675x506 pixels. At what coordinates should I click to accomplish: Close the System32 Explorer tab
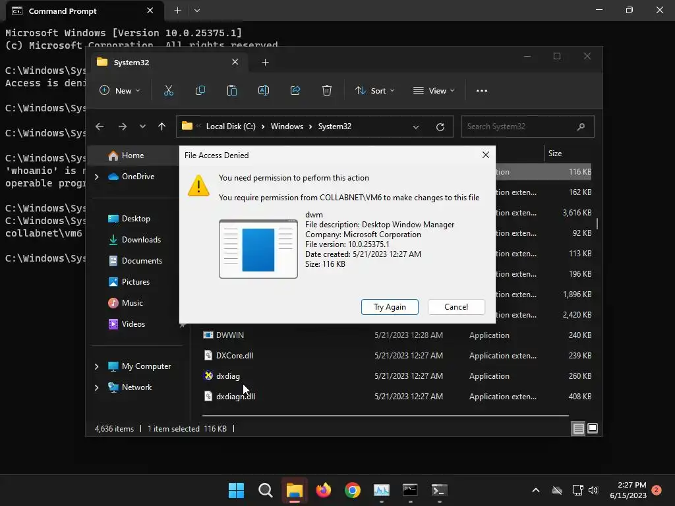(x=235, y=62)
